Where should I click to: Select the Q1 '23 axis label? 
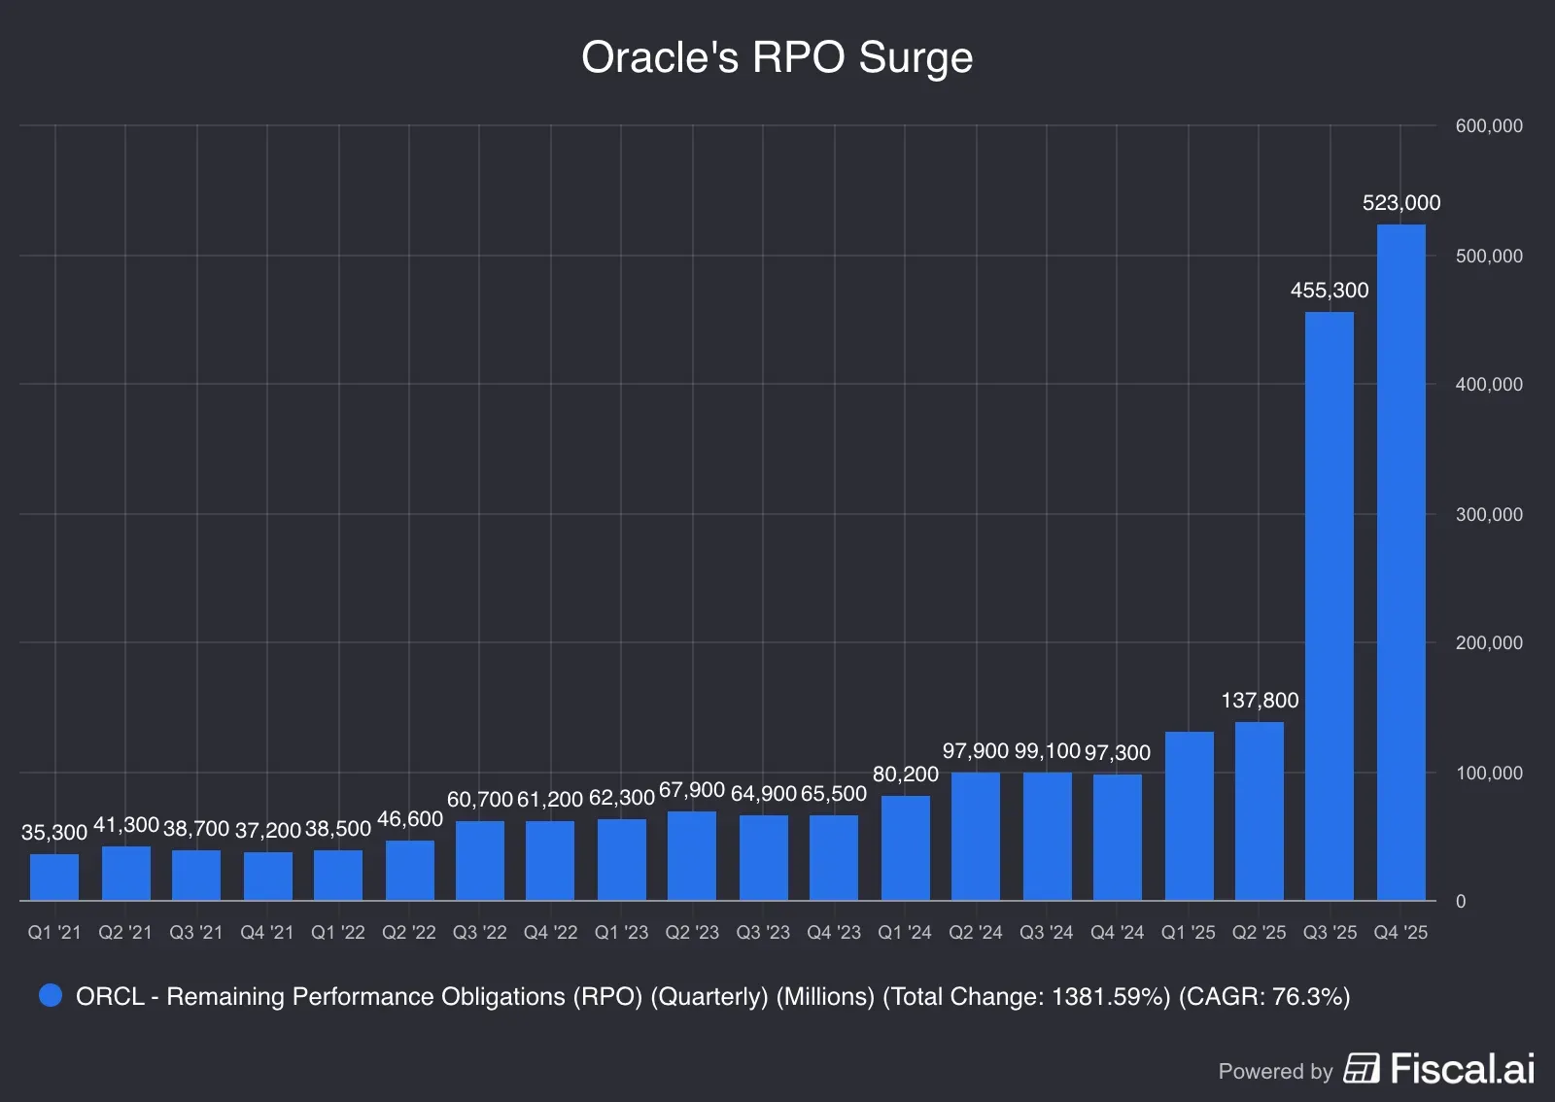click(x=621, y=932)
